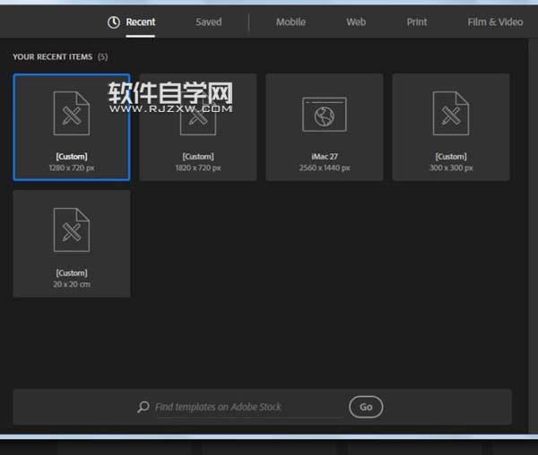Open the Print presets tab

tap(417, 22)
